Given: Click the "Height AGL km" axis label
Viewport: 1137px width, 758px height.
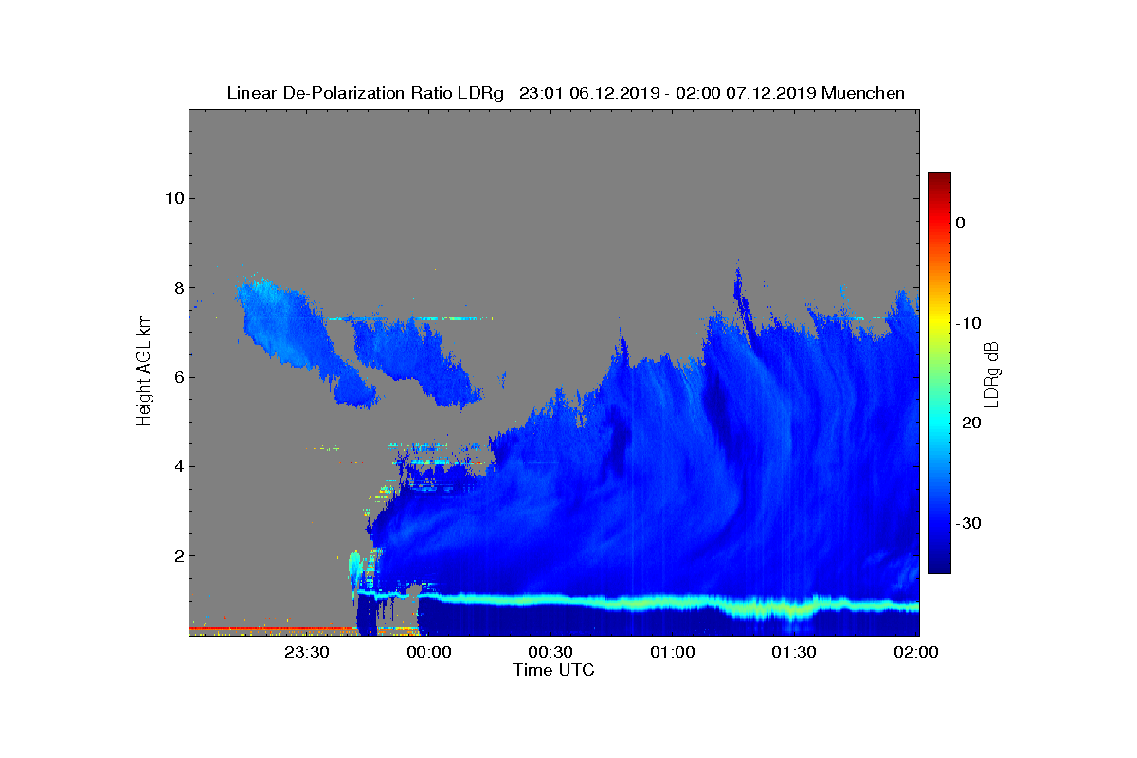Looking at the screenshot, I should 144,371.
